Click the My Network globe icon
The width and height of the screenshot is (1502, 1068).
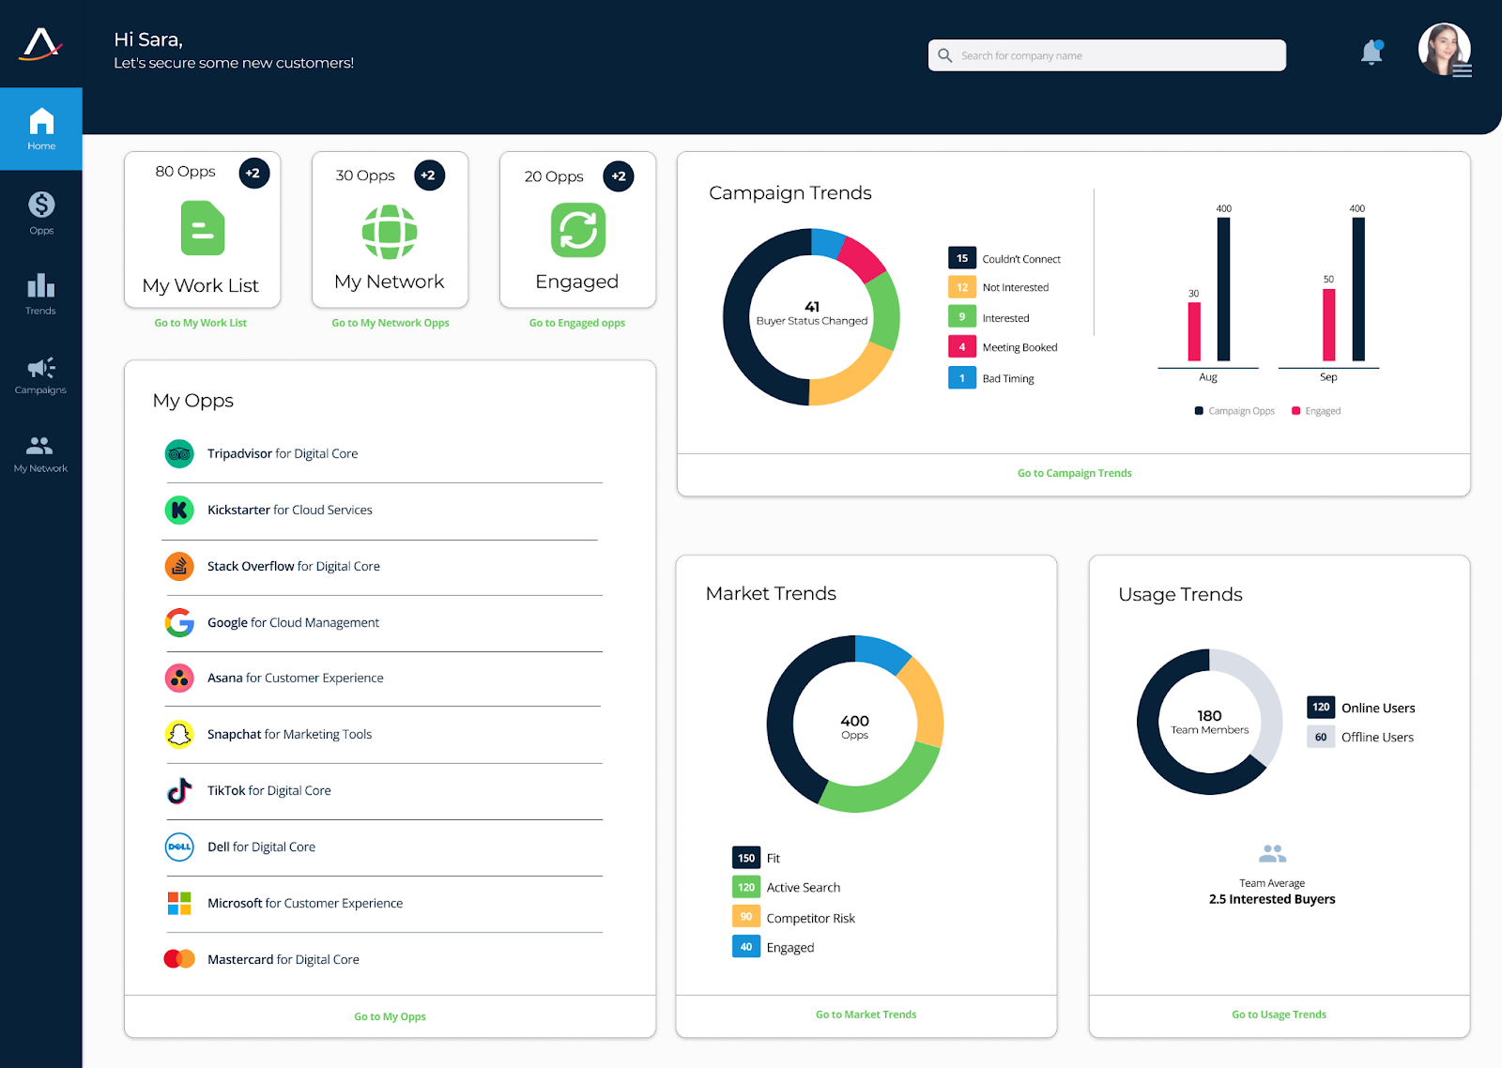coord(390,232)
